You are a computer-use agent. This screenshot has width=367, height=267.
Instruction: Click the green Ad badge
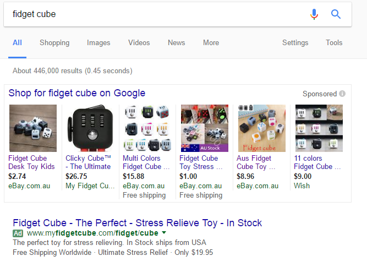point(18,233)
